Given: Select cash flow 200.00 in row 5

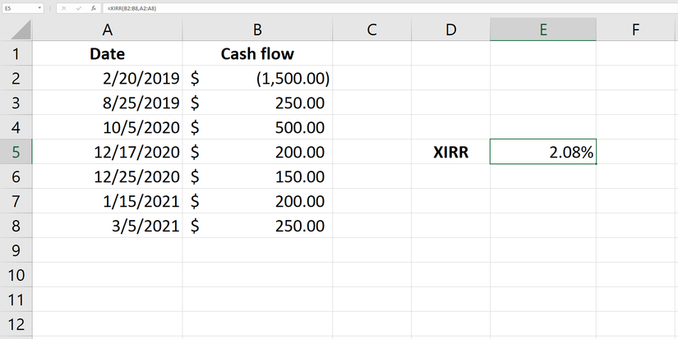Looking at the screenshot, I should point(257,152).
